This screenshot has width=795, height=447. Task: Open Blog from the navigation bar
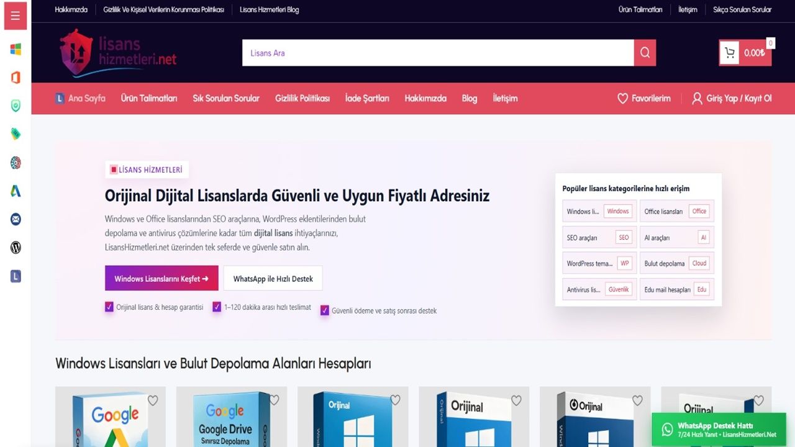coord(470,98)
